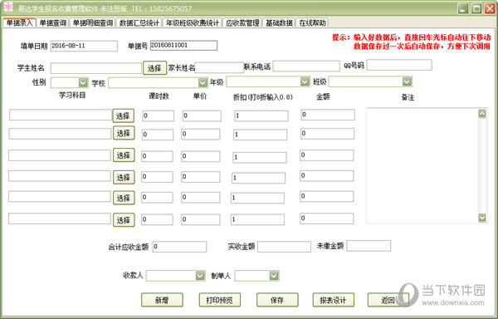Click the 合计应收金额 field

coord(180,247)
